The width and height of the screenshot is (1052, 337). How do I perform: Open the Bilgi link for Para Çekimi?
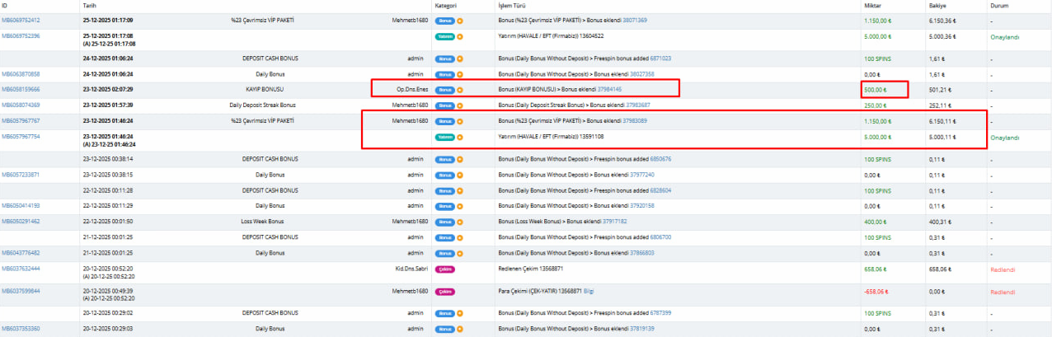click(x=589, y=291)
